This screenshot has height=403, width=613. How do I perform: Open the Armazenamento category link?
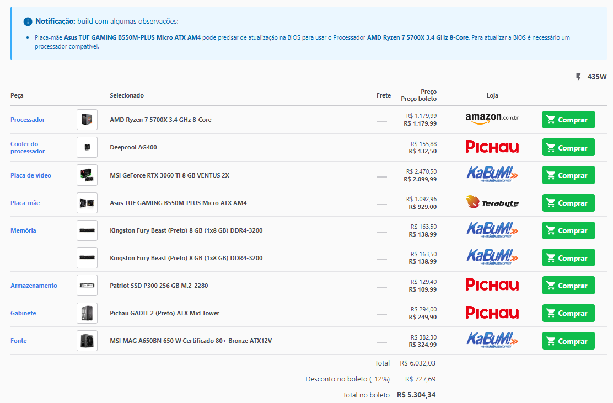(x=34, y=286)
